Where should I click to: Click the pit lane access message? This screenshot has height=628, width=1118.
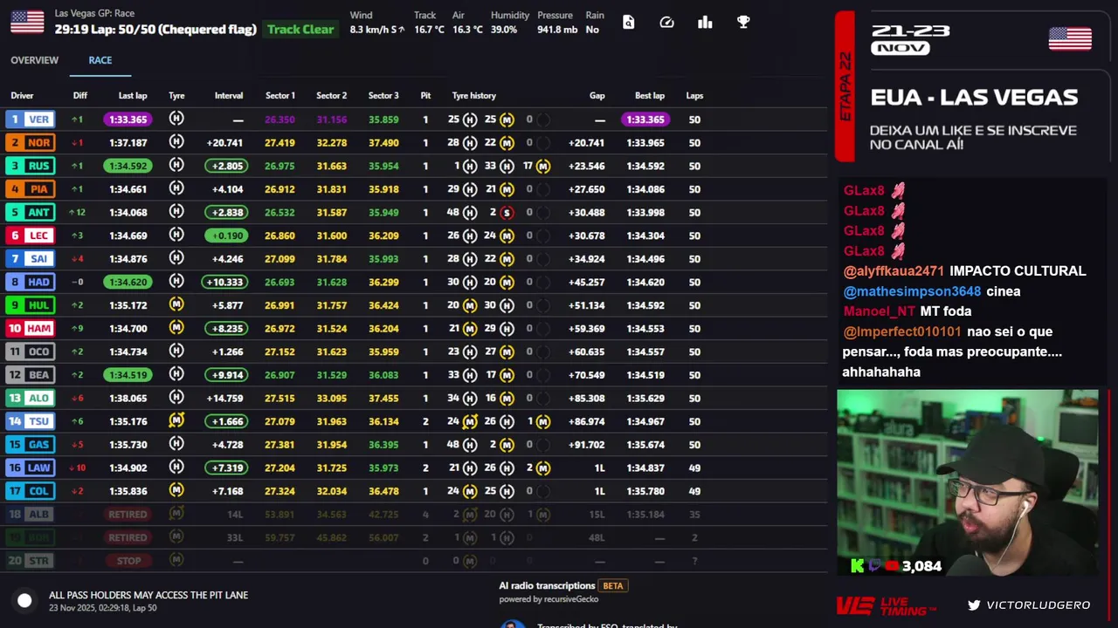148,595
